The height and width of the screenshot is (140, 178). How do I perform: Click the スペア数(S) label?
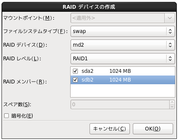point(17,104)
